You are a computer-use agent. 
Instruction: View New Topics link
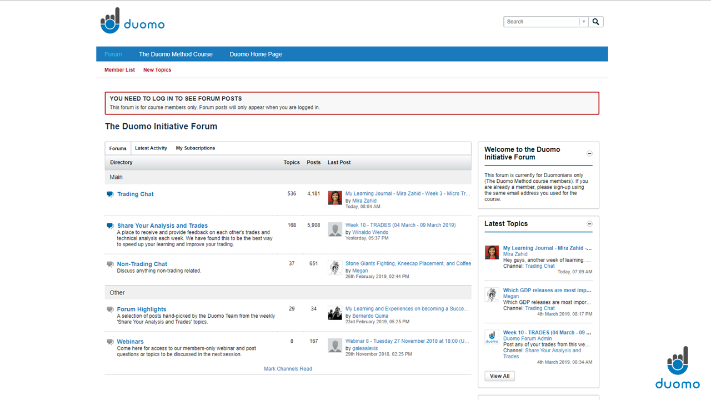tap(157, 70)
